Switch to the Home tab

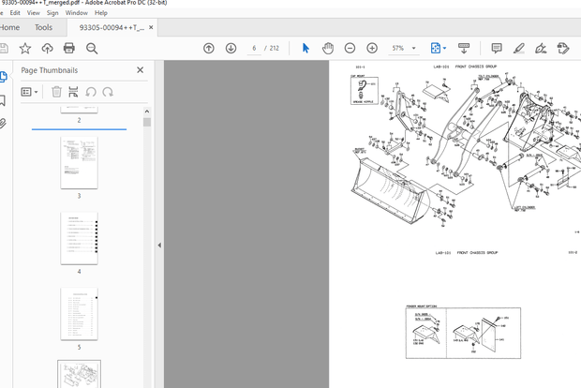(x=10, y=27)
